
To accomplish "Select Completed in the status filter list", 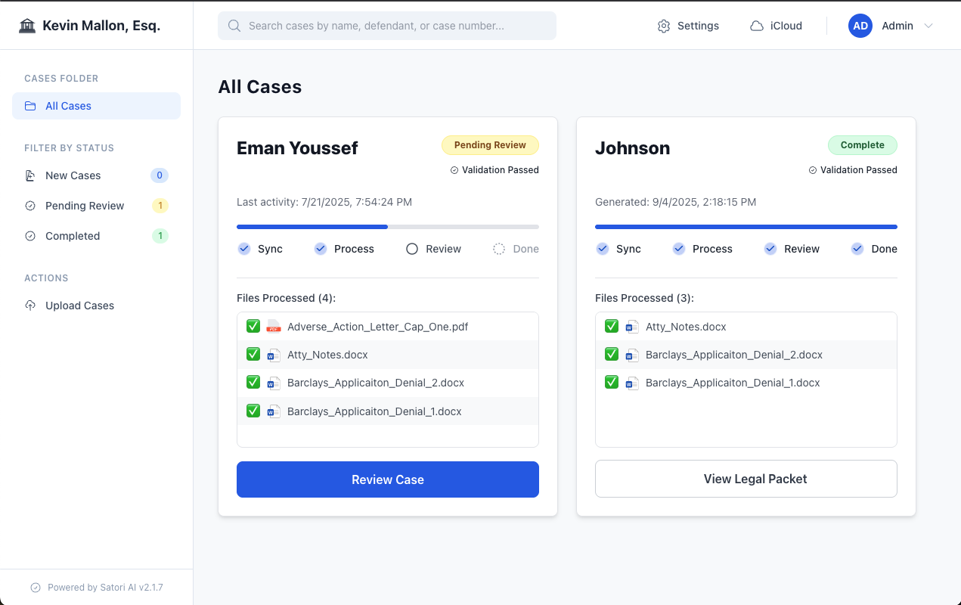I will coord(72,235).
